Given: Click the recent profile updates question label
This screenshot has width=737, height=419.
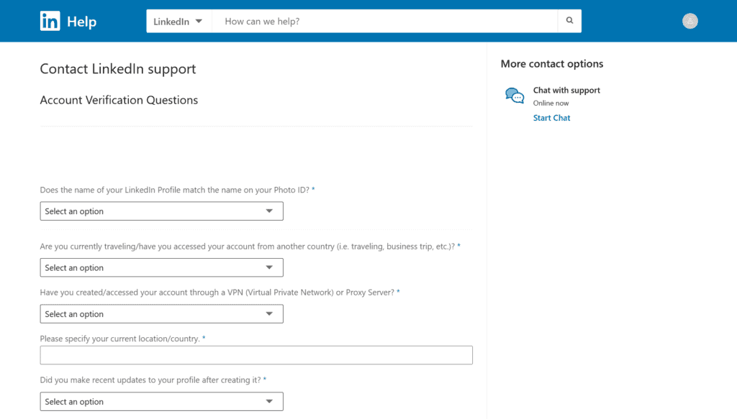Looking at the screenshot, I should coord(150,380).
